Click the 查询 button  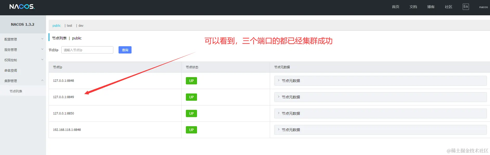(125, 50)
